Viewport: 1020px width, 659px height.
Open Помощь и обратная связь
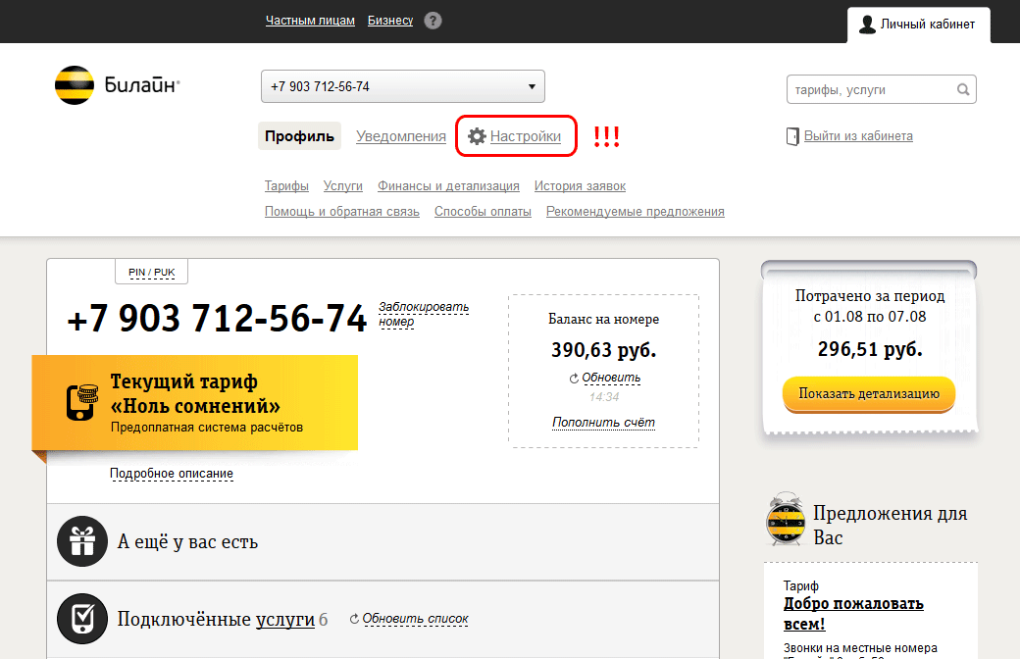point(341,212)
